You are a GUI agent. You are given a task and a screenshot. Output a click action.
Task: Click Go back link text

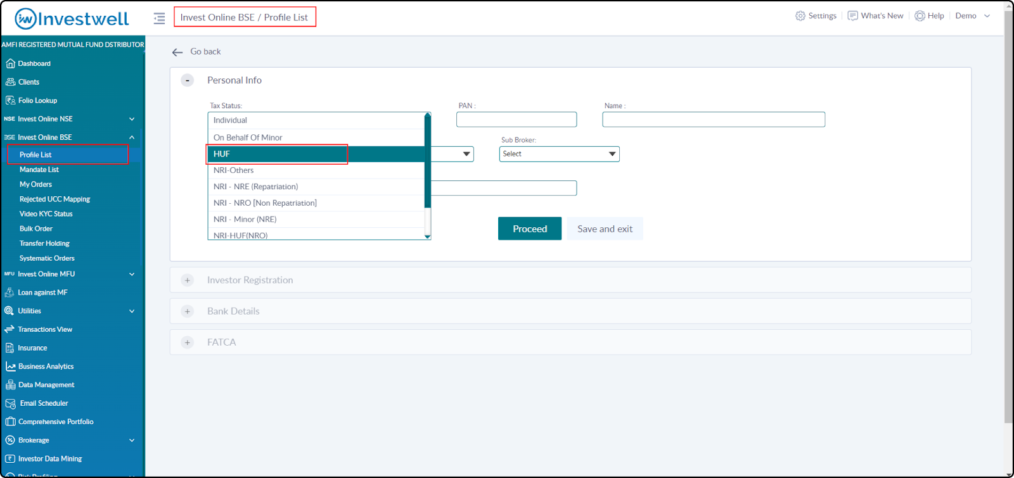click(x=205, y=52)
